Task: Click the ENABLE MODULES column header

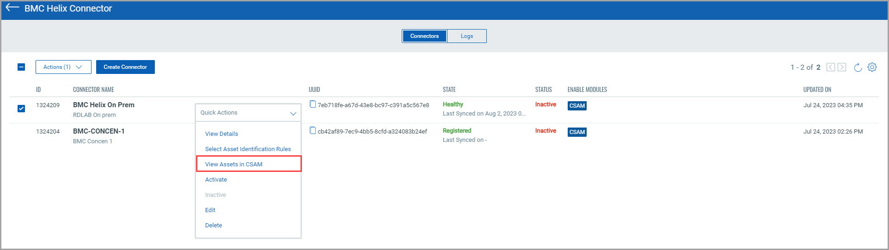Action: 587,90
